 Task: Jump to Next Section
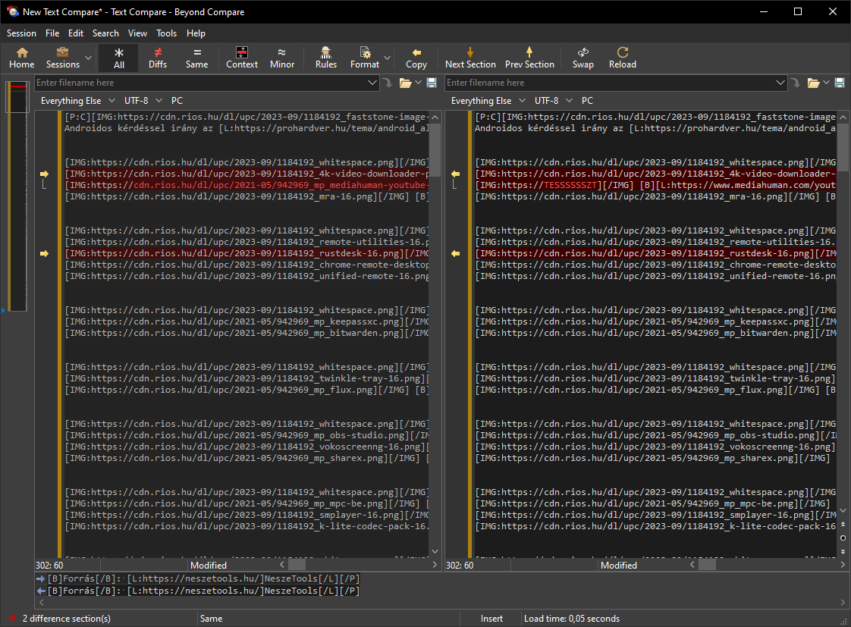click(470, 58)
